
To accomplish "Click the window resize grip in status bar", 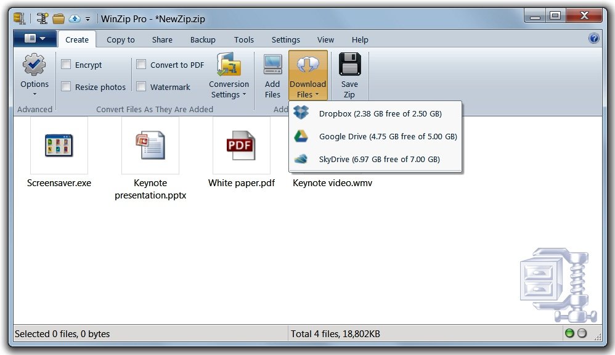I will click(598, 337).
